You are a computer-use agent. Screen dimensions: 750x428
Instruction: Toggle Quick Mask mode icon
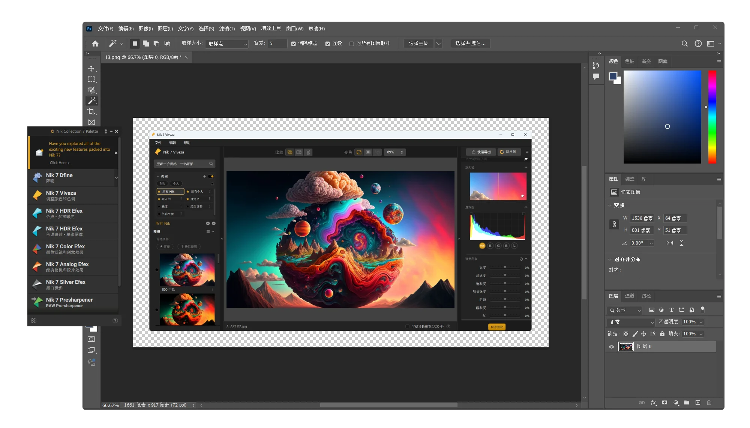[91, 339]
